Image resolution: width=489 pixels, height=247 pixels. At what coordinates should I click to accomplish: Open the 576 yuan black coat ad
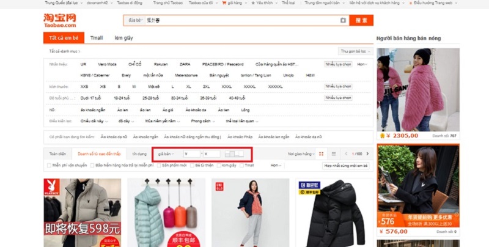(x=418, y=186)
